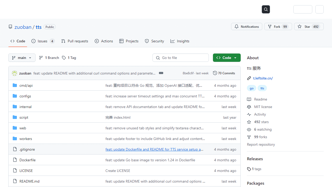The width and height of the screenshot is (332, 187).
Task: Click the fork icon in Fork button
Action: coord(270,26)
